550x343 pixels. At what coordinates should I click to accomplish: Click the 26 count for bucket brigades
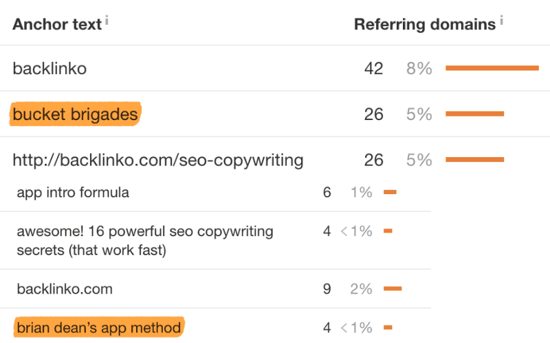click(373, 114)
